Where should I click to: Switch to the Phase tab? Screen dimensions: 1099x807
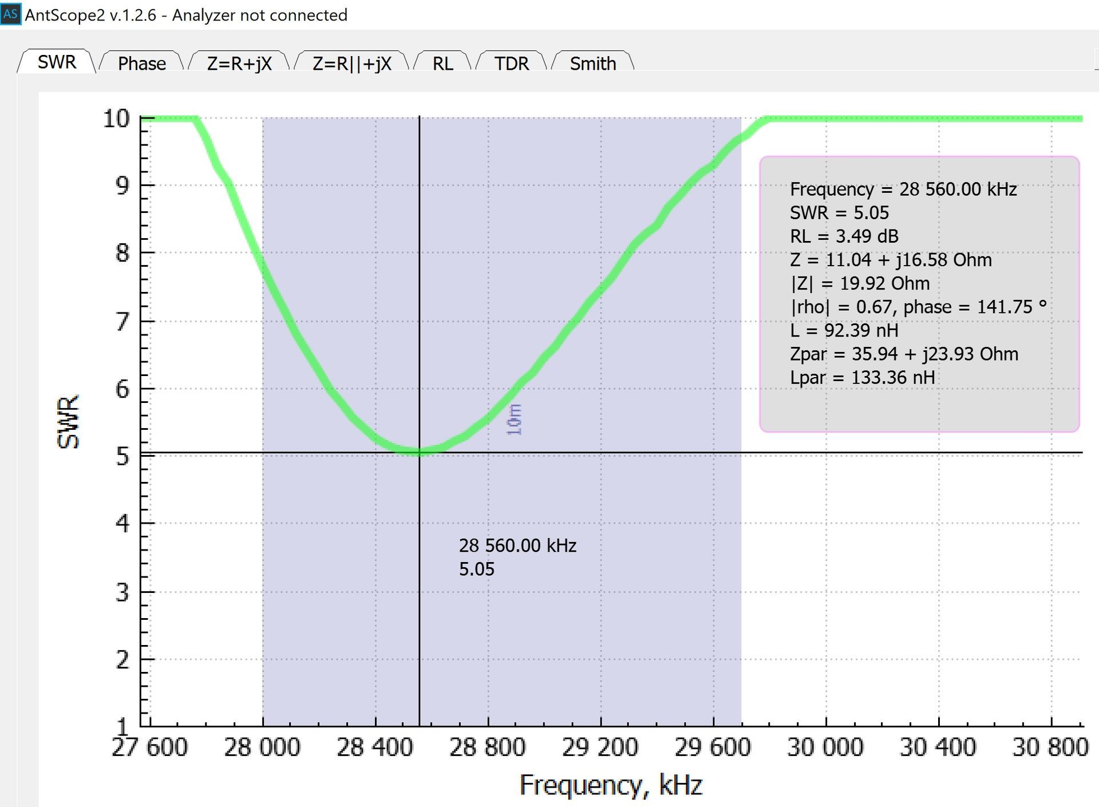pyautogui.click(x=141, y=63)
